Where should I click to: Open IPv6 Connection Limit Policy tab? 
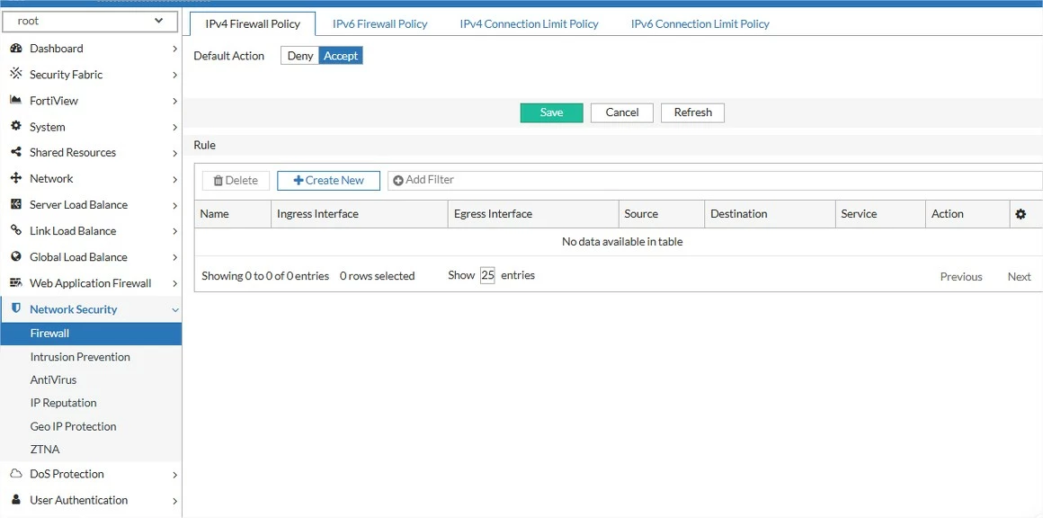[700, 24]
